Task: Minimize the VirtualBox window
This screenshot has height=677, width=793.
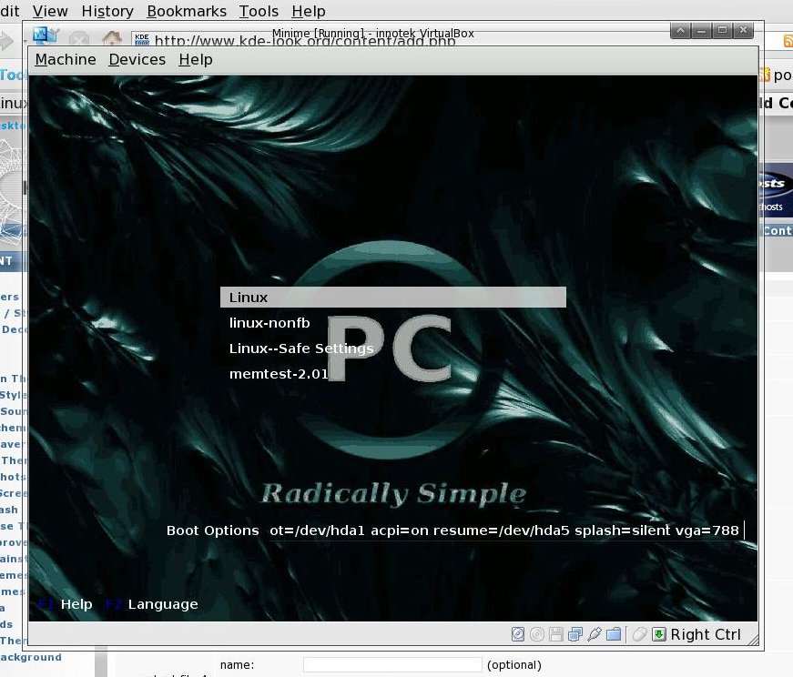Action: coord(701,30)
